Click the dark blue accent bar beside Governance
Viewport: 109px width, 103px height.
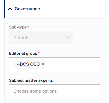tap(5, 9)
